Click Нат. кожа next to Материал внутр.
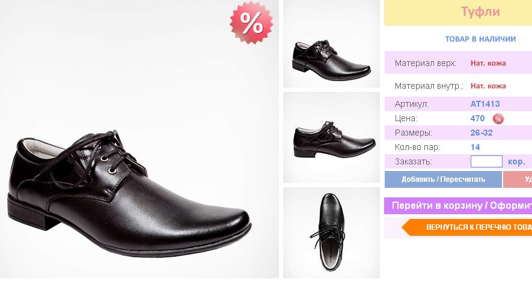Viewport: 532px width, 282px height. [488, 86]
